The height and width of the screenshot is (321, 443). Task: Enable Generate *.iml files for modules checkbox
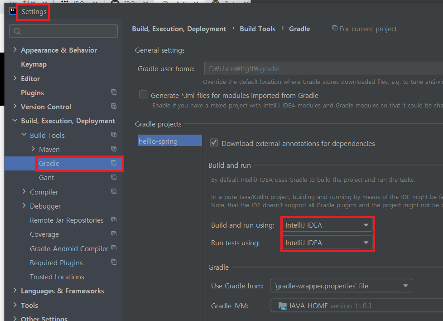pyautogui.click(x=143, y=94)
